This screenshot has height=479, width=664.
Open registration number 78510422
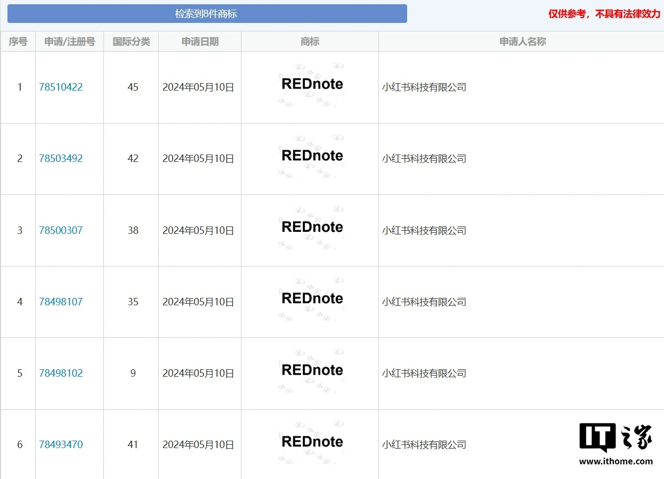coord(61,87)
